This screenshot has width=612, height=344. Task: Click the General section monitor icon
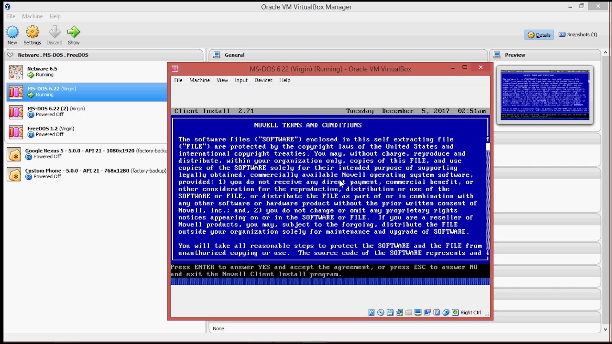217,55
